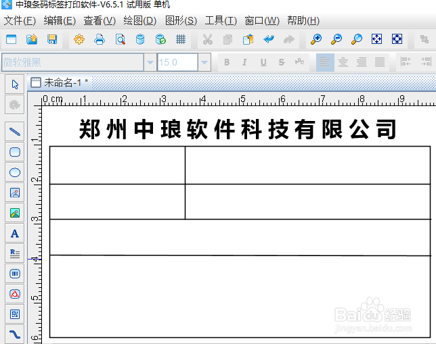Expand the font name dropdown arrow
Viewport: 436px width, 344px height.
(150, 62)
